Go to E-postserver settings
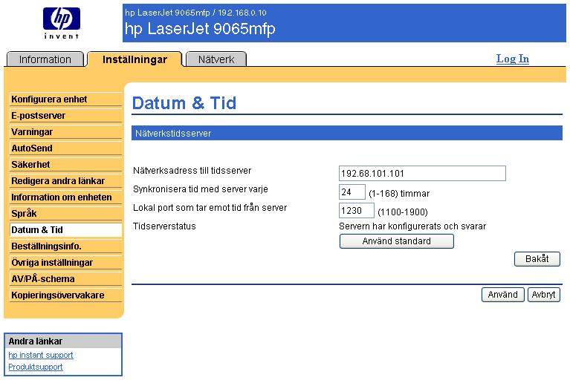 [x=66, y=116]
